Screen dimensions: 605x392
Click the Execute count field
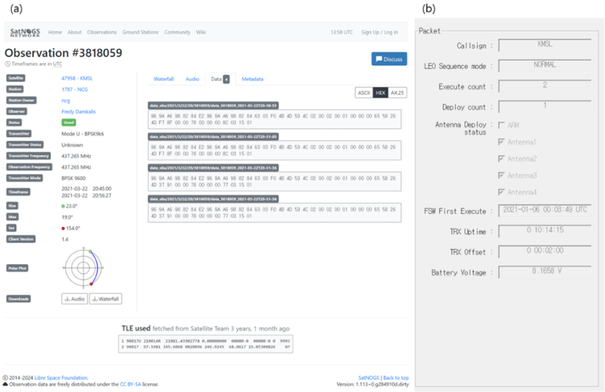[x=545, y=86]
